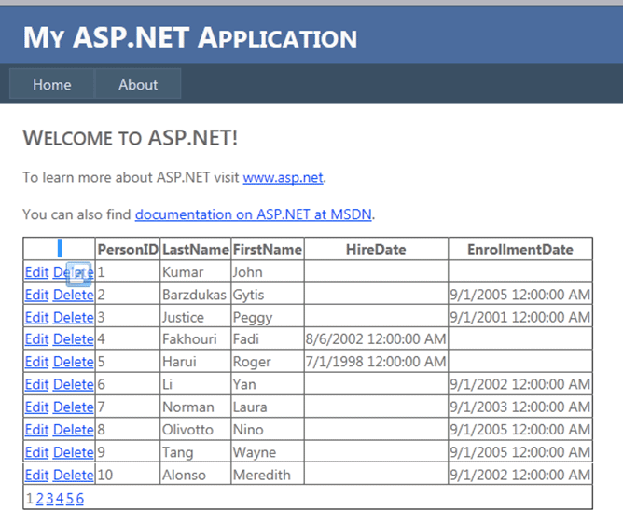The image size is (623, 510).
Task: Open the Home menu item
Action: point(51,84)
